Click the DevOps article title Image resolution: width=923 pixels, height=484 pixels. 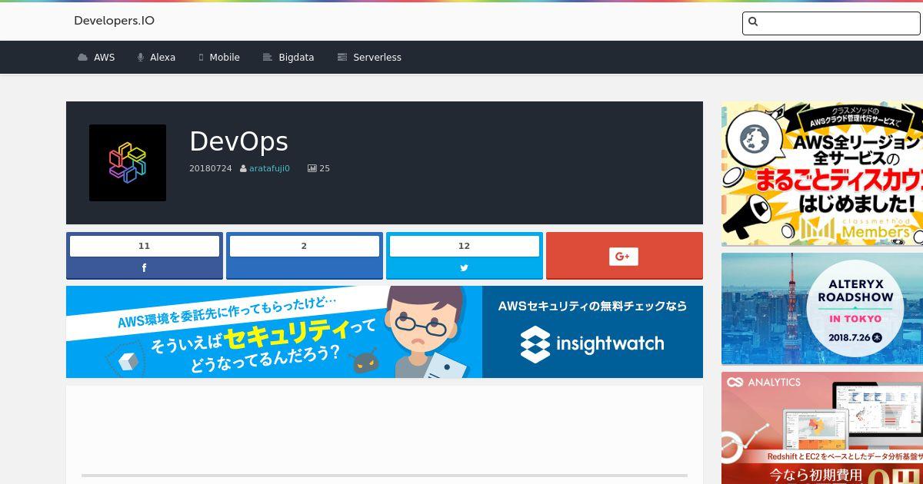tap(238, 141)
